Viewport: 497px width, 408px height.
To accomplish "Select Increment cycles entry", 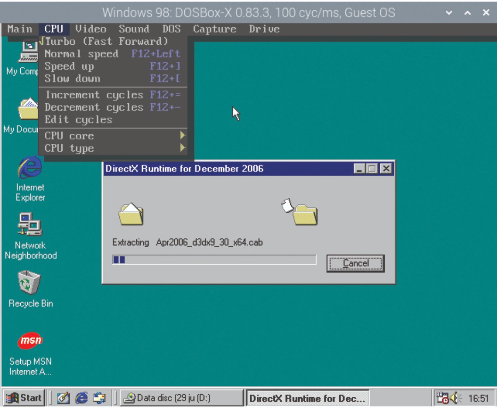I will (x=113, y=95).
